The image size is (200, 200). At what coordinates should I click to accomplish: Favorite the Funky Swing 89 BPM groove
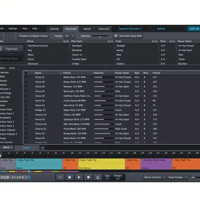tap(26, 101)
